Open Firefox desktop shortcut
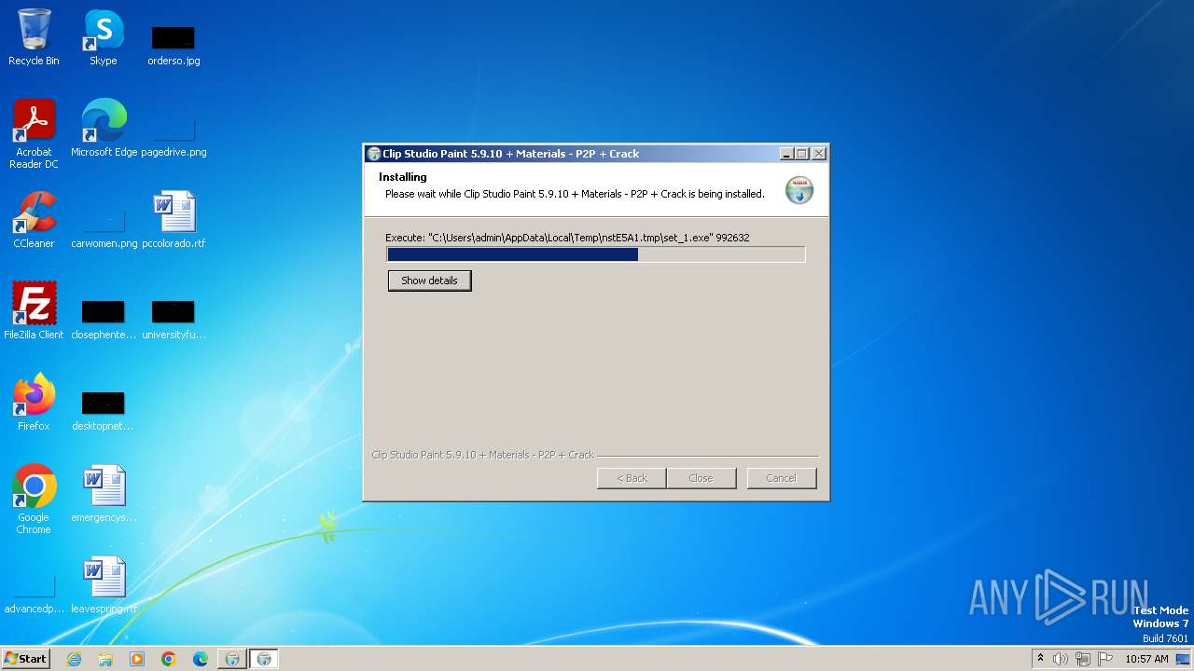Image resolution: width=1194 pixels, height=671 pixels. pyautogui.click(x=34, y=403)
